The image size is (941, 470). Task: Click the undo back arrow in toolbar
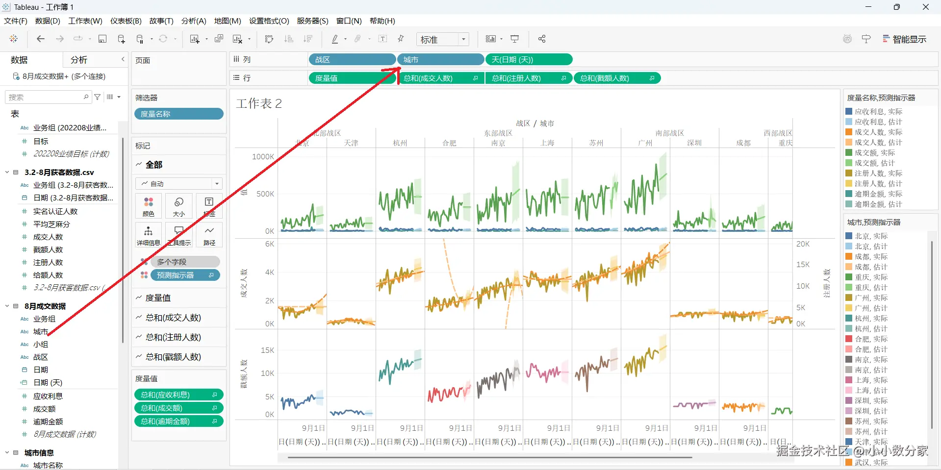tap(41, 39)
